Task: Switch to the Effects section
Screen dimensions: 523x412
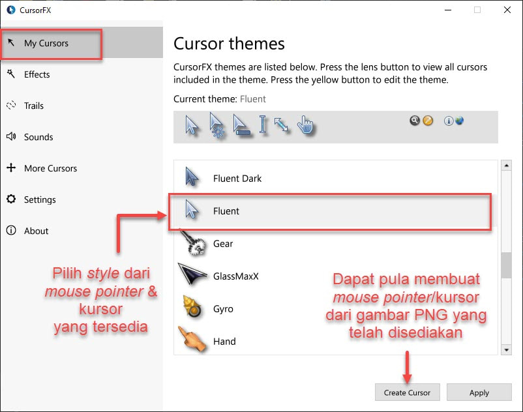Action: tap(82, 74)
